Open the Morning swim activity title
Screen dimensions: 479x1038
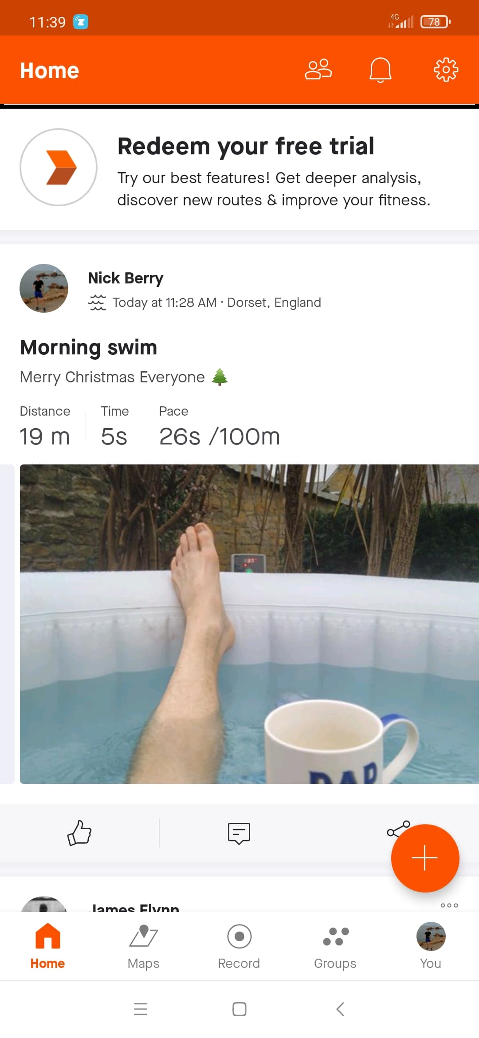coord(89,347)
